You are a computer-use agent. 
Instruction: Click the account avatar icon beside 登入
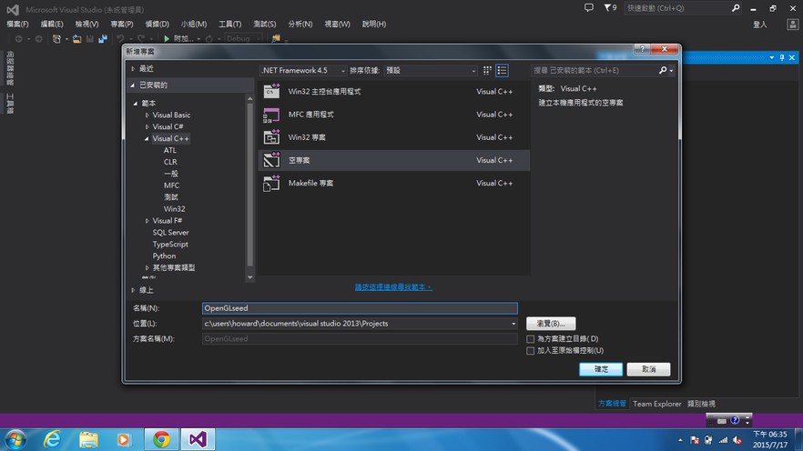point(792,24)
